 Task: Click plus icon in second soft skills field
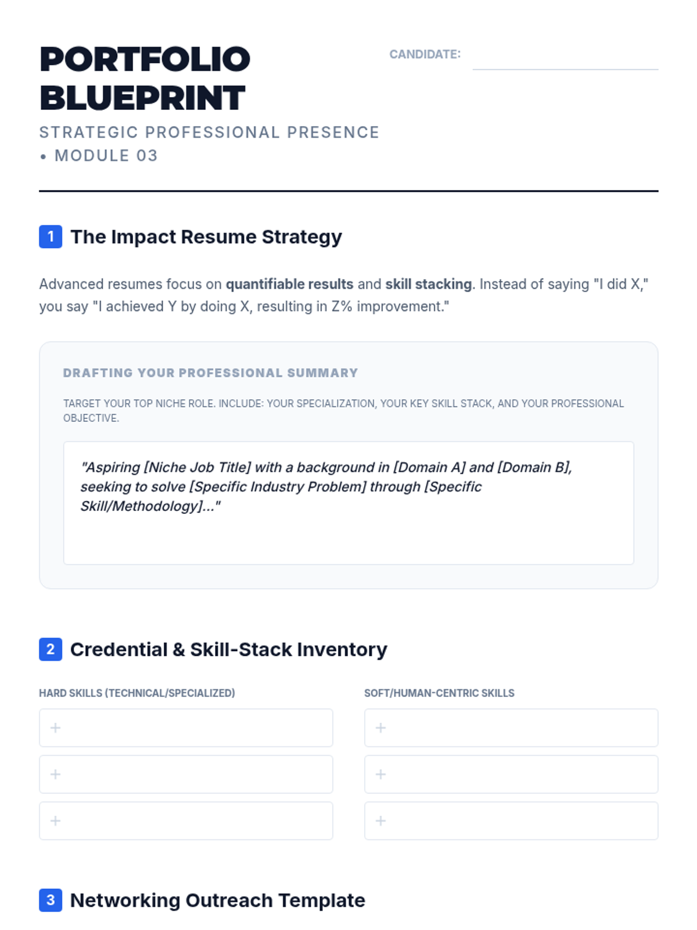380,774
